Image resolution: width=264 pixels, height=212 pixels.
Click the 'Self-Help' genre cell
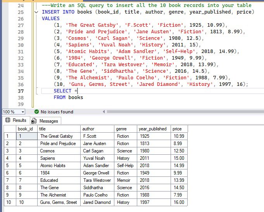125,166
